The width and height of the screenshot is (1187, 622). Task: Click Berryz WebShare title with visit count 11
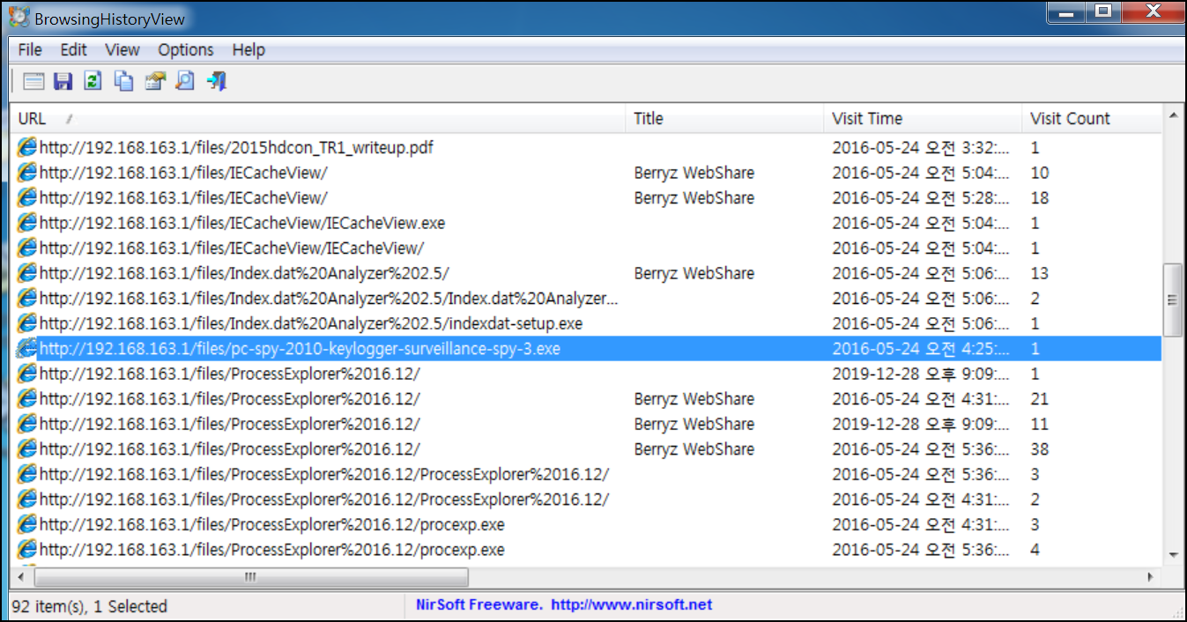pyautogui.click(x=694, y=424)
